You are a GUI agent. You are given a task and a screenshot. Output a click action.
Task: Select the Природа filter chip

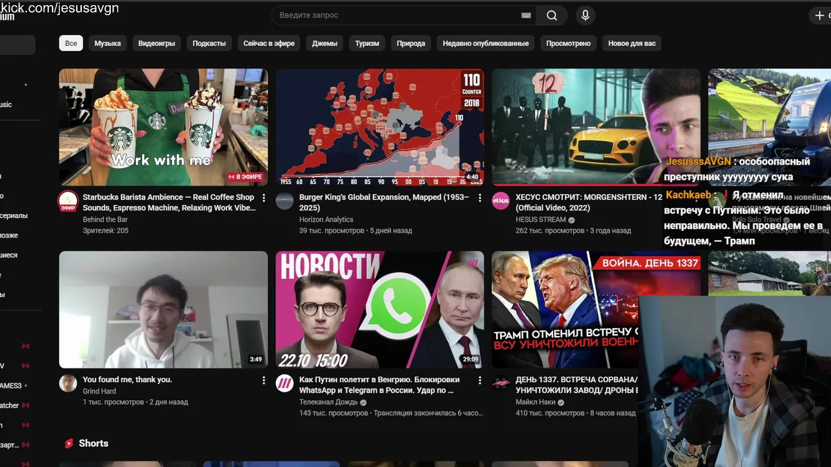tap(411, 43)
